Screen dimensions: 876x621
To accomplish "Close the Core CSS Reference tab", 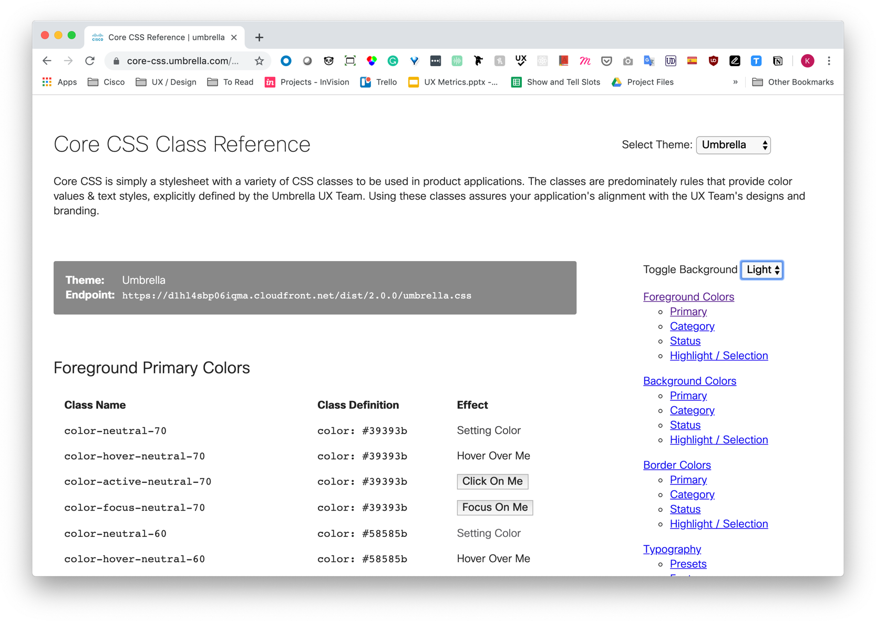I will tap(234, 37).
